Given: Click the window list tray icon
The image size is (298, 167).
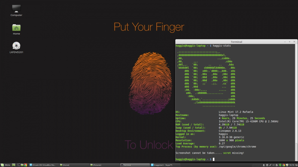Looking at the screenshot, I should tap(296, 165).
